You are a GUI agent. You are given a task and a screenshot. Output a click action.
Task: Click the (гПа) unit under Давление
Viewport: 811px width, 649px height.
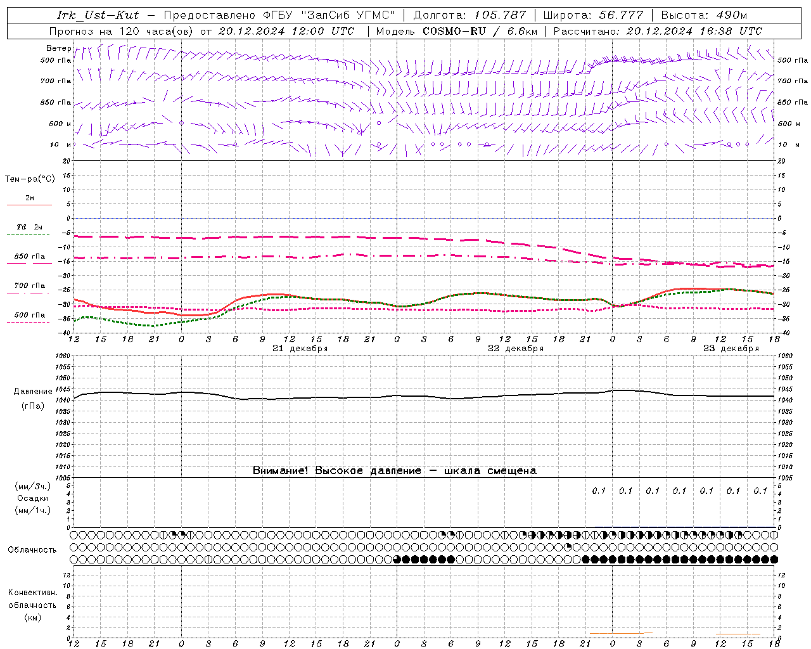pyautogui.click(x=33, y=406)
